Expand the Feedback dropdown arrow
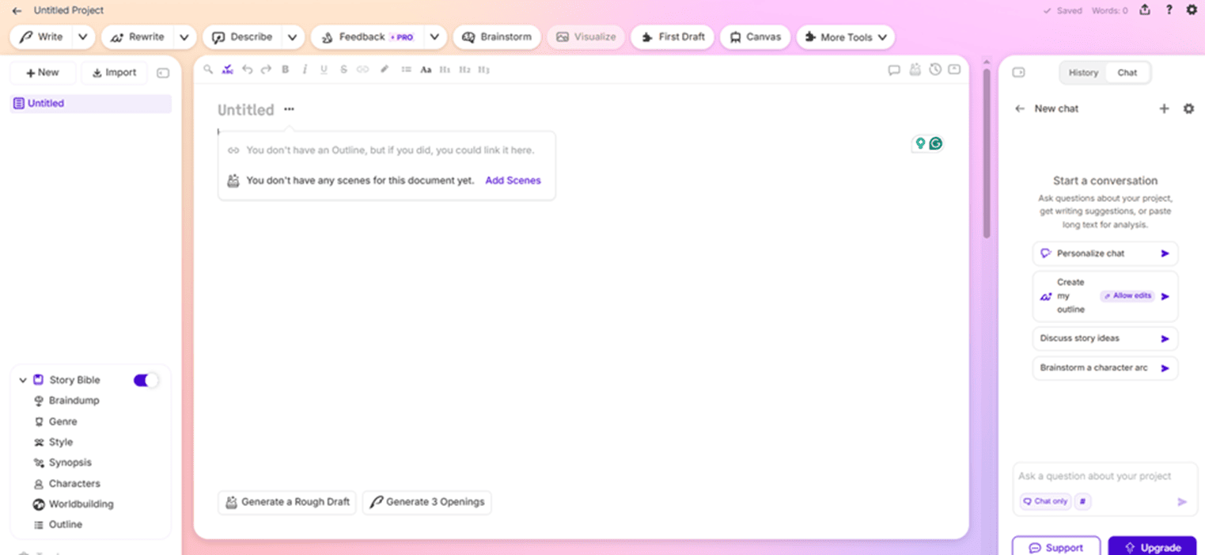 [434, 37]
